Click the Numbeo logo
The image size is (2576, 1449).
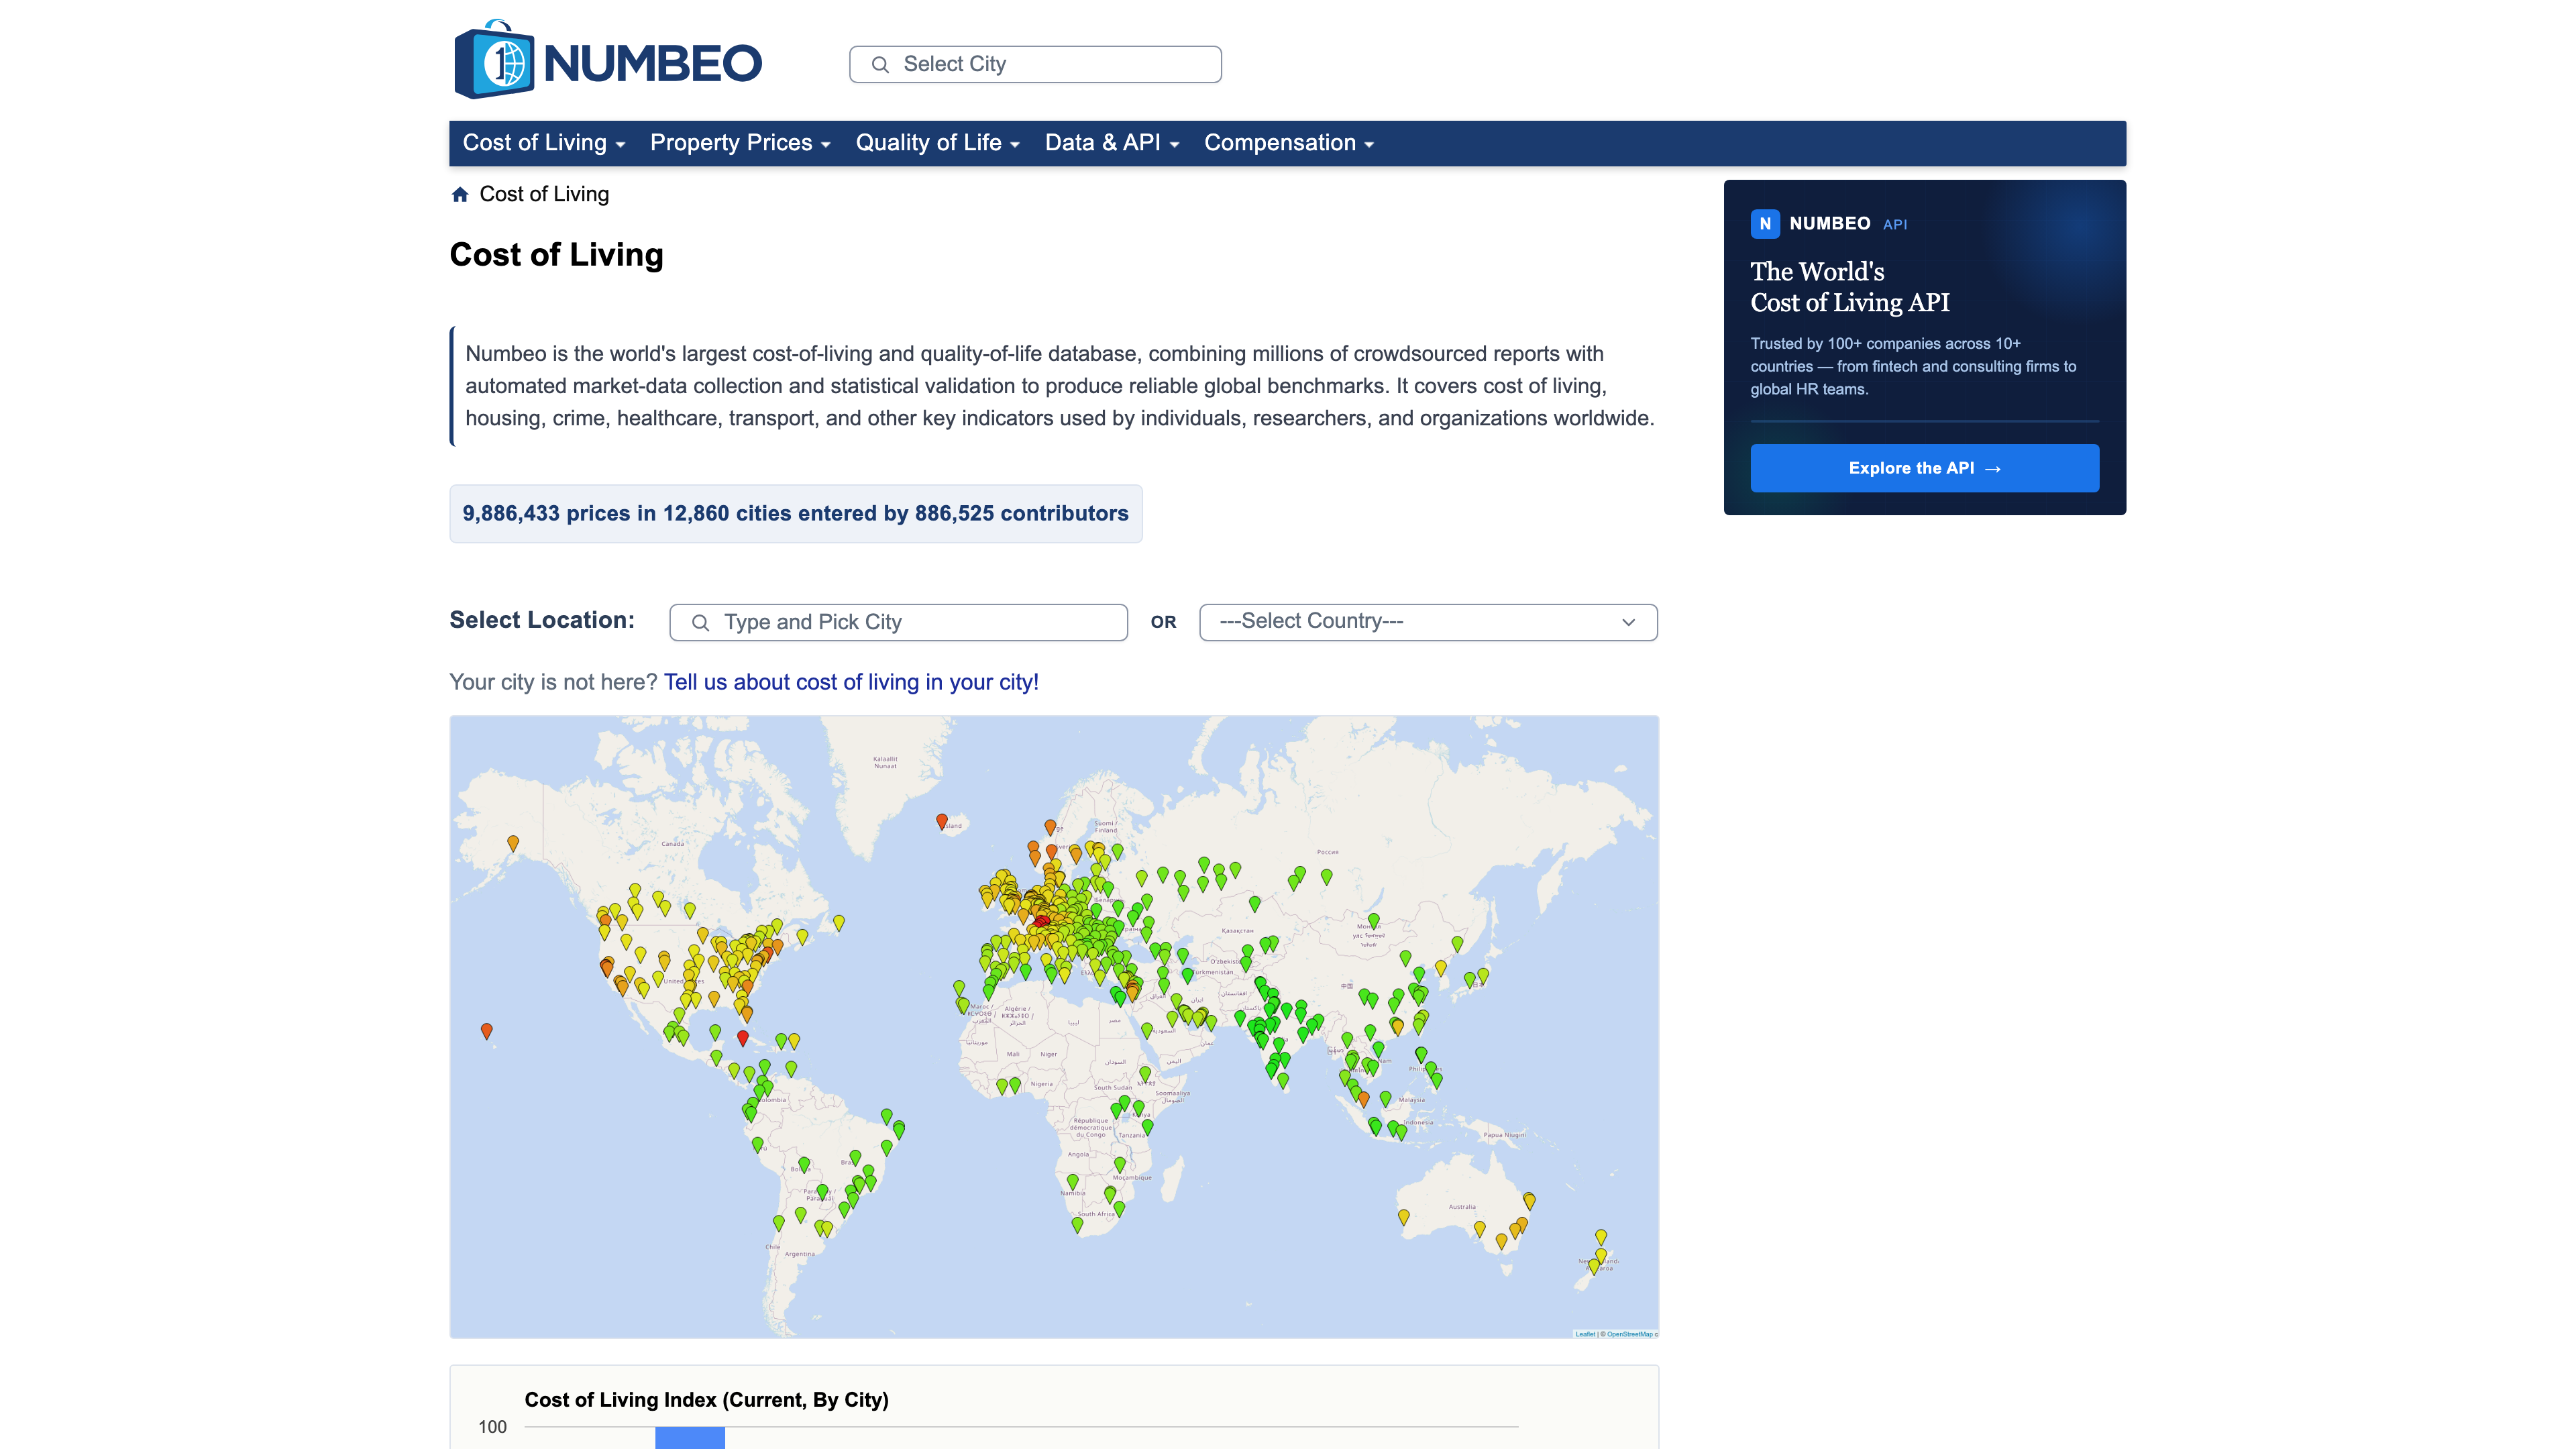(608, 60)
